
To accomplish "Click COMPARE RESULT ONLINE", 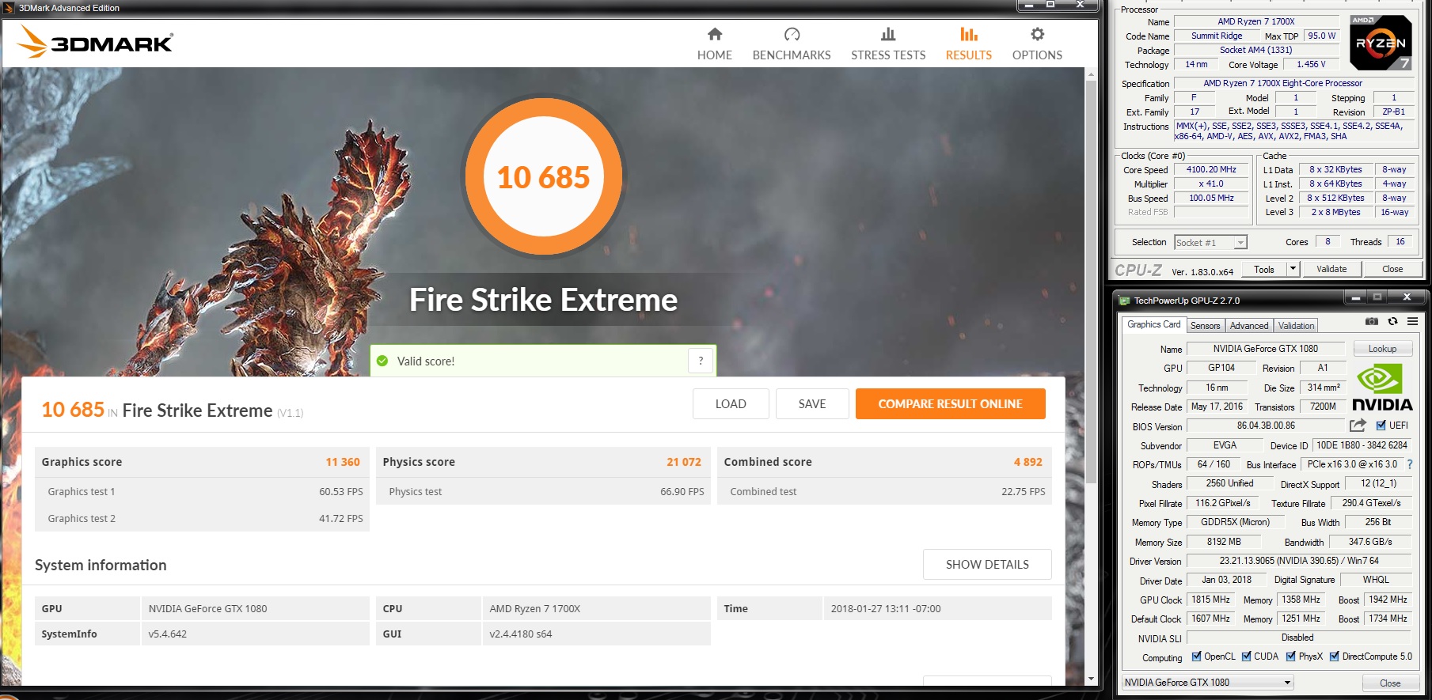I will pos(950,404).
